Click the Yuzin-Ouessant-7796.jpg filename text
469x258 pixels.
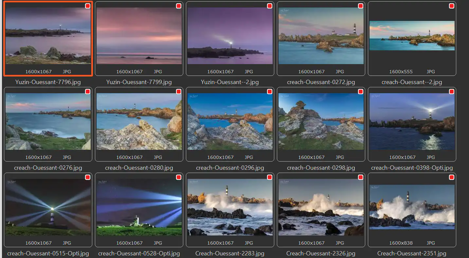[x=48, y=82]
